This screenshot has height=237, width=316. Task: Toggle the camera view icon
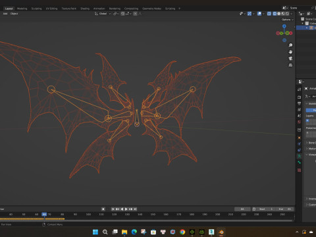tap(290, 59)
